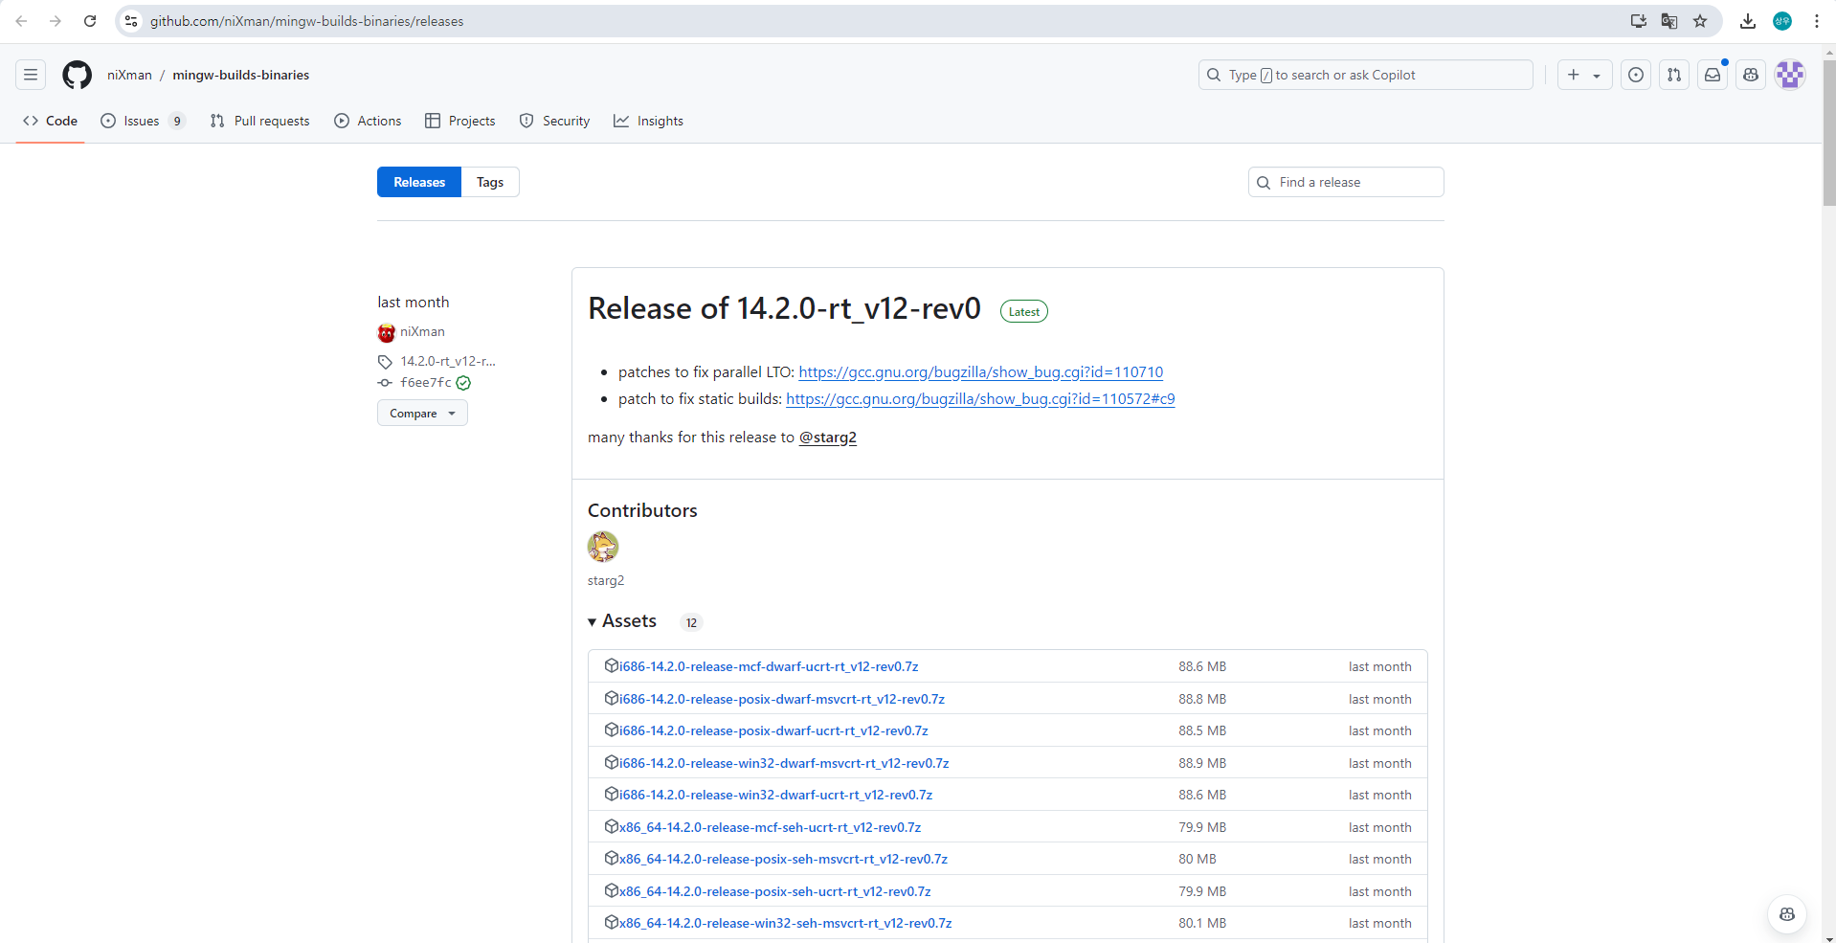1836x943 pixels.
Task: Click the package icon for x86_64 mcf-seh-ucrt asset
Action: 612,826
